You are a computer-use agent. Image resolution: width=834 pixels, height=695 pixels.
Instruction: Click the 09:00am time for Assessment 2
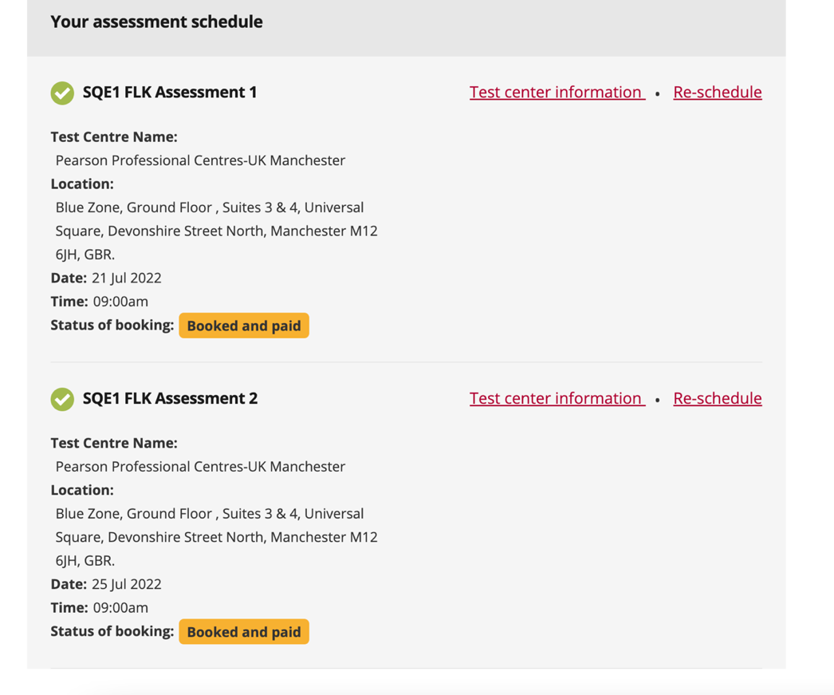[x=120, y=608]
